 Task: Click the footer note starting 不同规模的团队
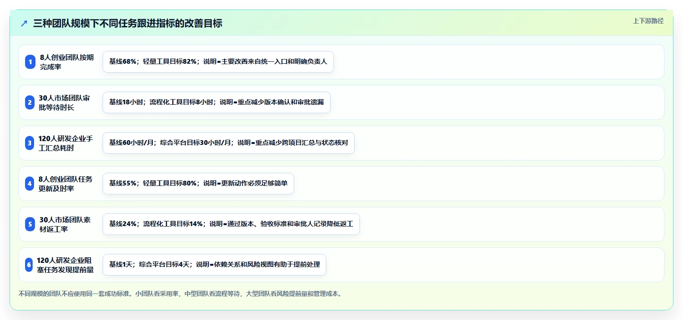[x=180, y=294]
